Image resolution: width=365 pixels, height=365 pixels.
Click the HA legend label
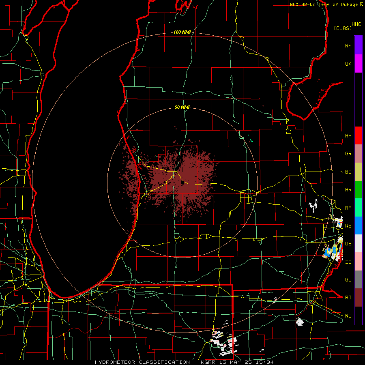point(348,136)
